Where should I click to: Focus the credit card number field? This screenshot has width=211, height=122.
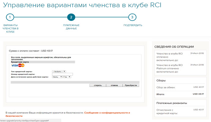pos(62,74)
